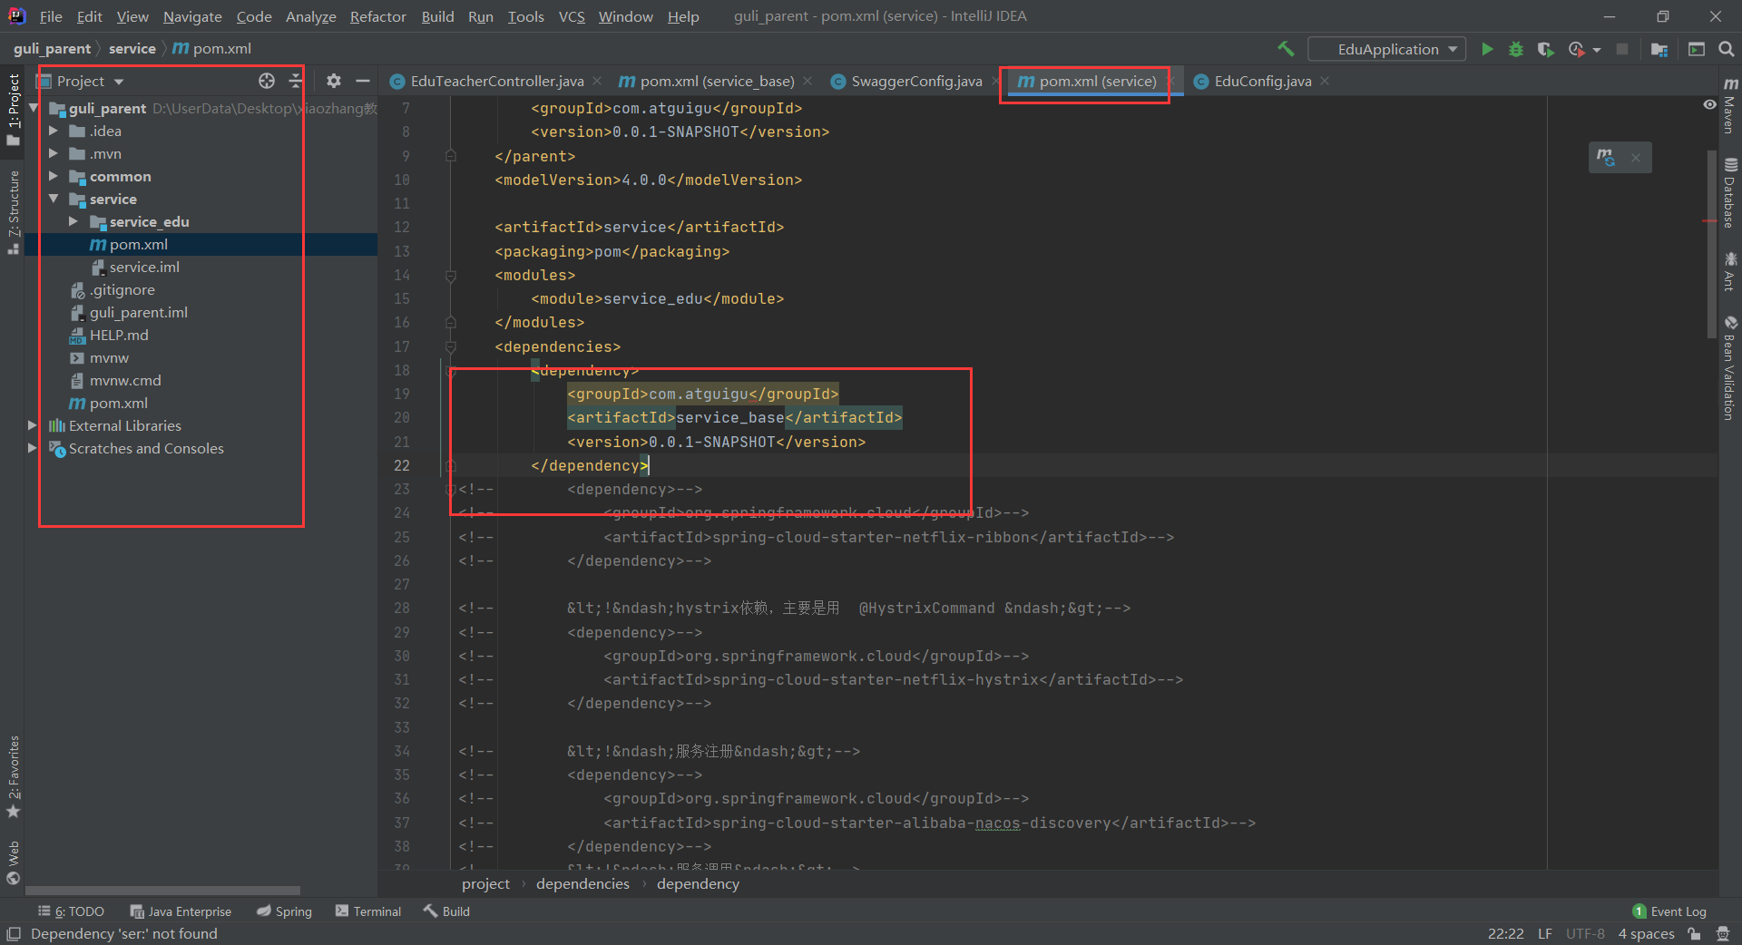Click the Project panel horizontal scrollbar
This screenshot has height=945, width=1742.
[163, 891]
